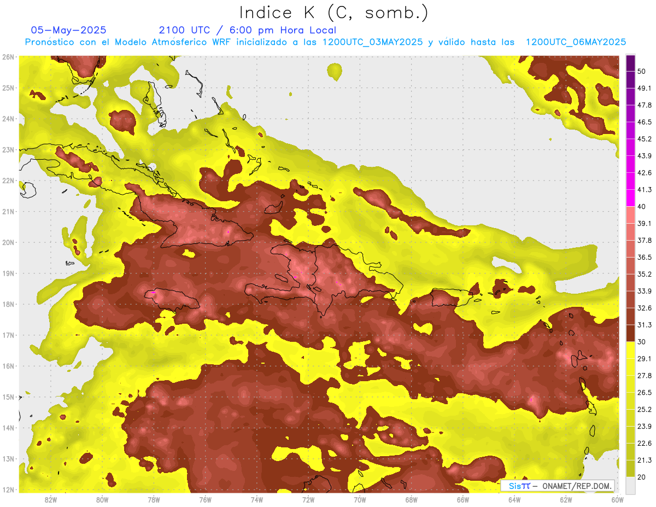
Task: Click the 72W longitude label
Action: click(x=308, y=499)
